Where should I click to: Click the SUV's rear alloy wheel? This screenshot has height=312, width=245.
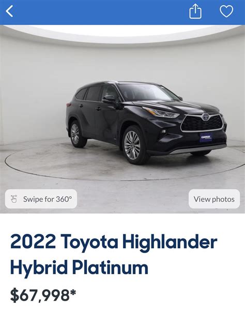[75, 133]
